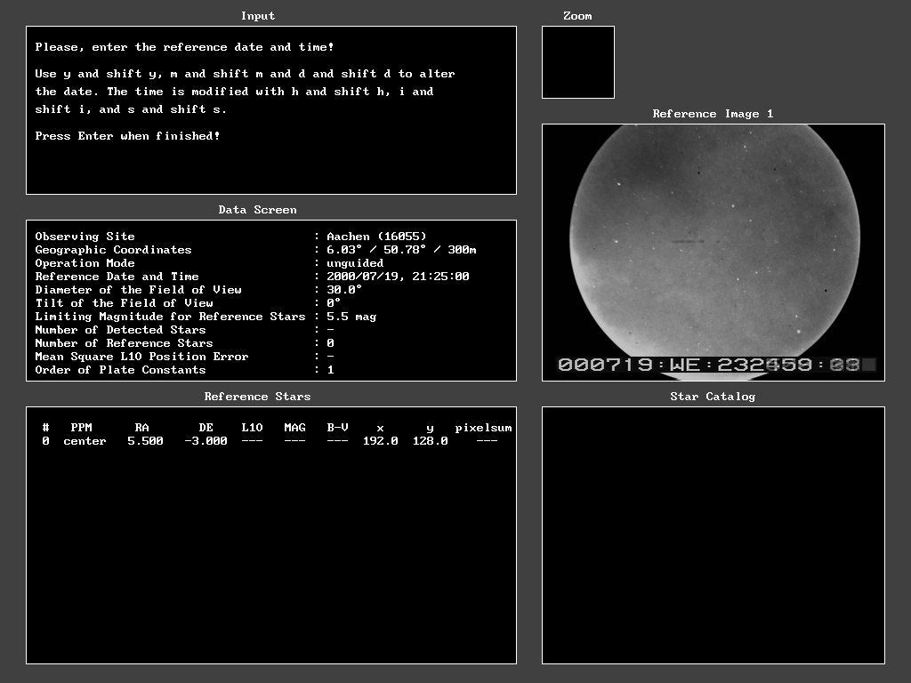The width and height of the screenshot is (911, 683).
Task: Select the 30.0° field of view diameter
Action: pyautogui.click(x=344, y=290)
